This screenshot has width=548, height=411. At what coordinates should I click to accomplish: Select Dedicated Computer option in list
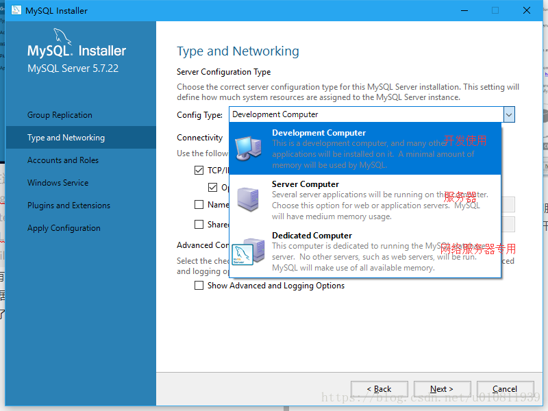[365, 251]
